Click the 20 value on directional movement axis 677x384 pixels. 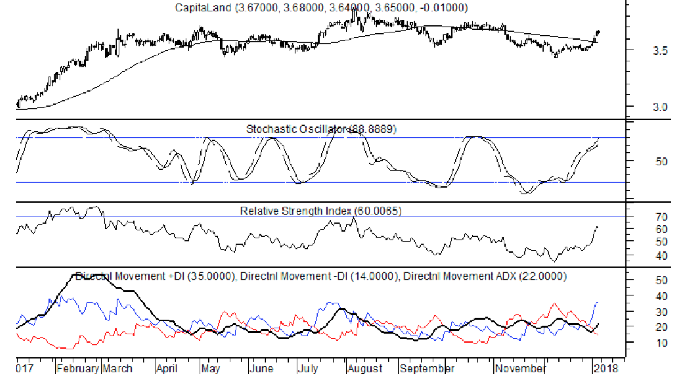pyautogui.click(x=661, y=328)
